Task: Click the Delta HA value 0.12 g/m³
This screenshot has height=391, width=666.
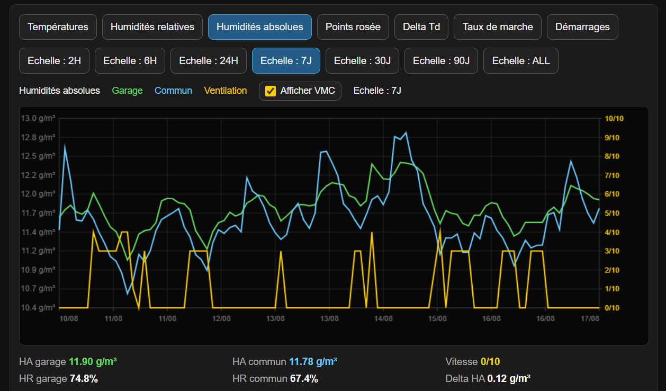Action: pyautogui.click(x=509, y=379)
